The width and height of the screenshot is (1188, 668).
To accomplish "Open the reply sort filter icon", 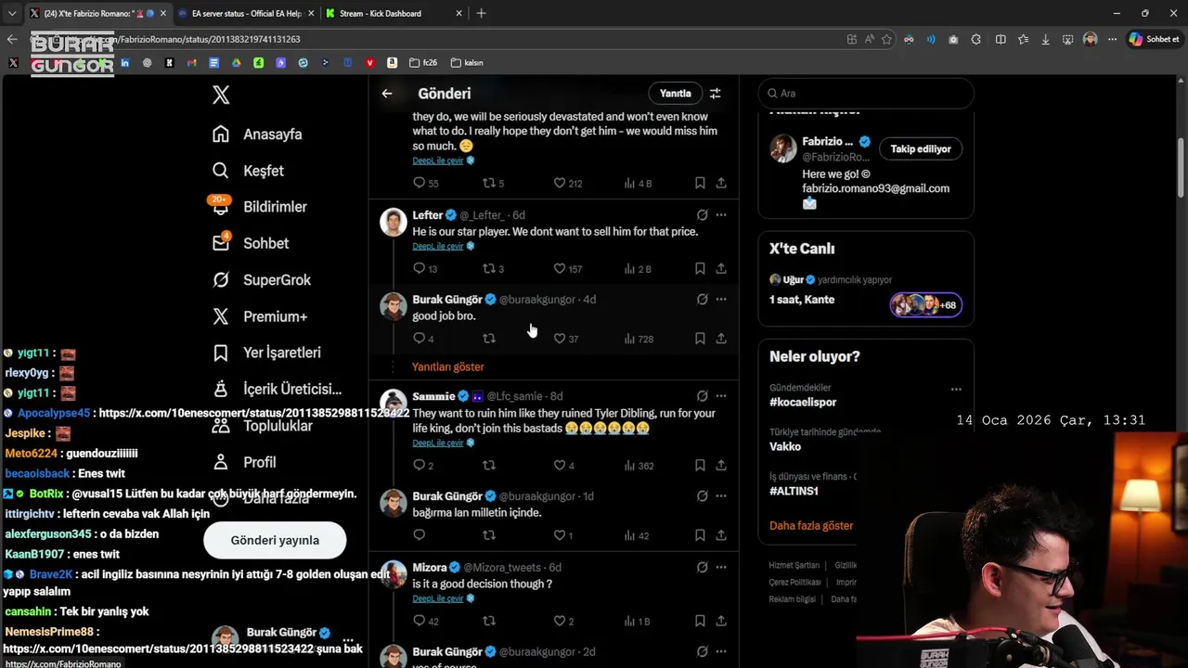I will pyautogui.click(x=716, y=93).
